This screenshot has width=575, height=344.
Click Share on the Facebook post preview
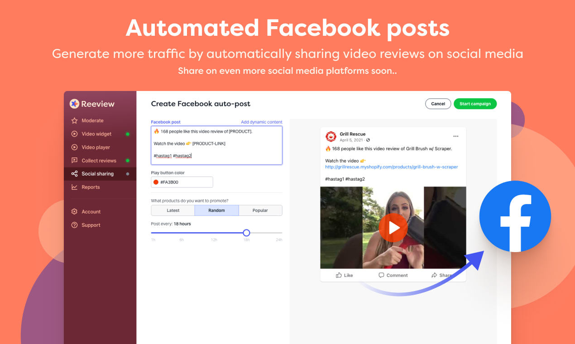click(441, 275)
